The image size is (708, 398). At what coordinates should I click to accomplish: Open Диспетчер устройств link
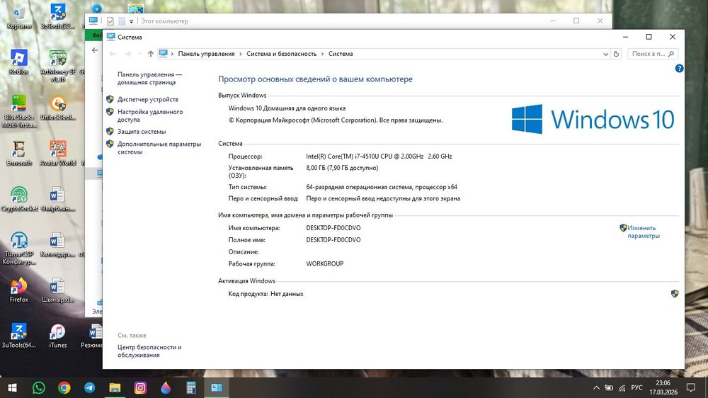(148, 99)
